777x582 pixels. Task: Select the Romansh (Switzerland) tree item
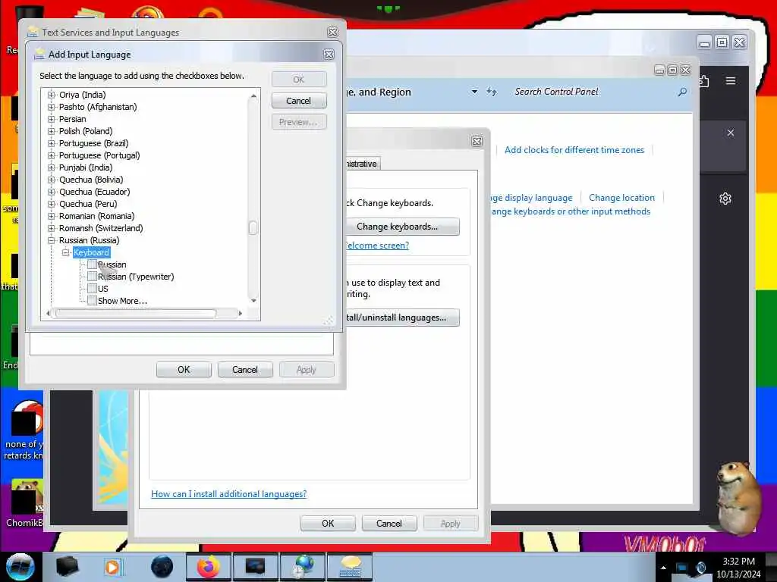[x=101, y=228]
